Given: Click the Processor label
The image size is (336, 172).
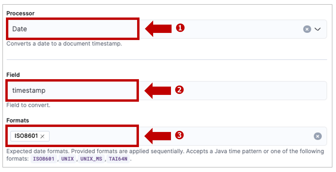Looking at the screenshot, I should [20, 13].
